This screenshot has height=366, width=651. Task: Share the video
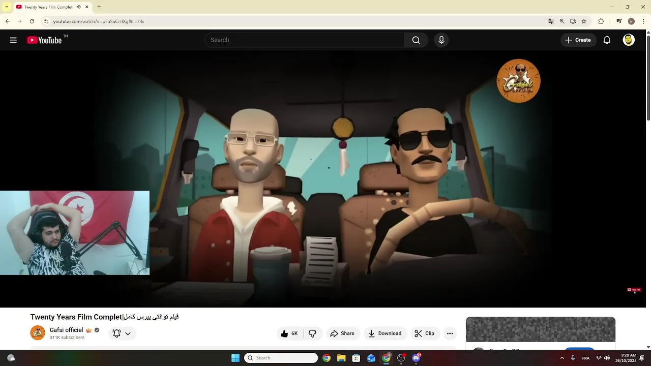pyautogui.click(x=342, y=333)
